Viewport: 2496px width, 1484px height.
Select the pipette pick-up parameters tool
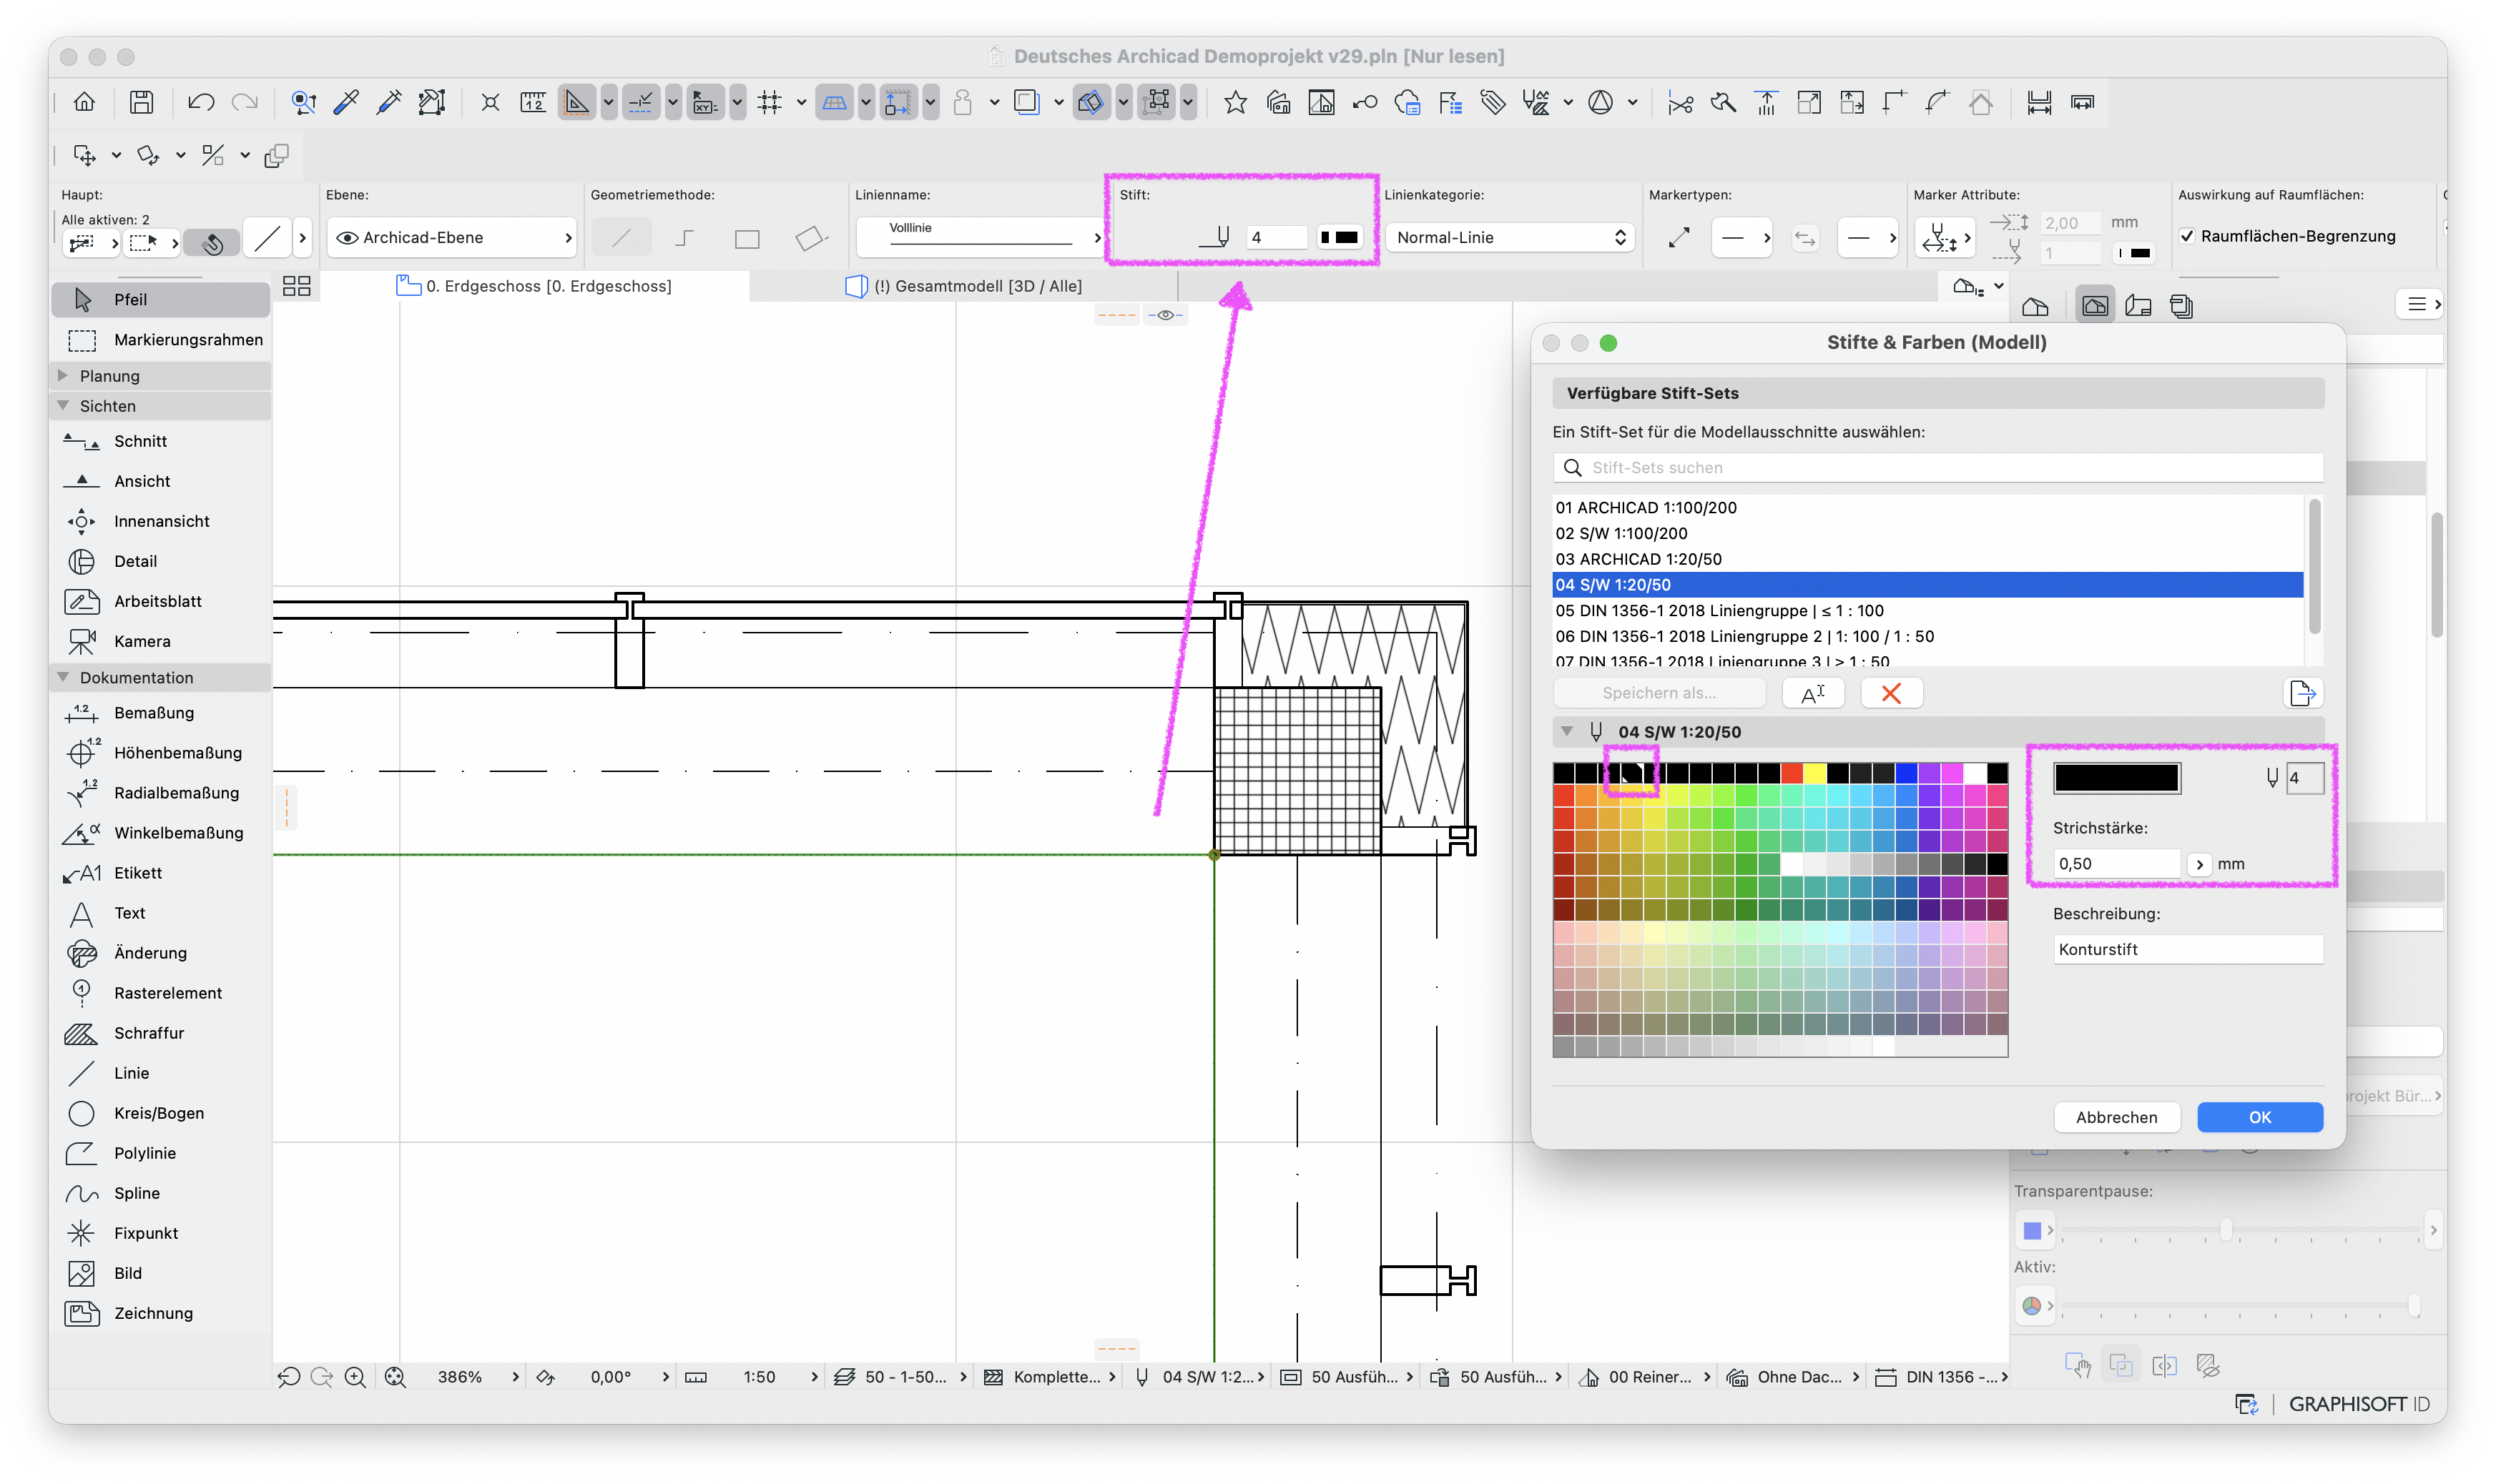(346, 102)
